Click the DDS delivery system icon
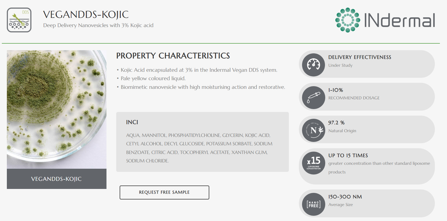Screen dimensions: 447x221 click(x=19, y=20)
